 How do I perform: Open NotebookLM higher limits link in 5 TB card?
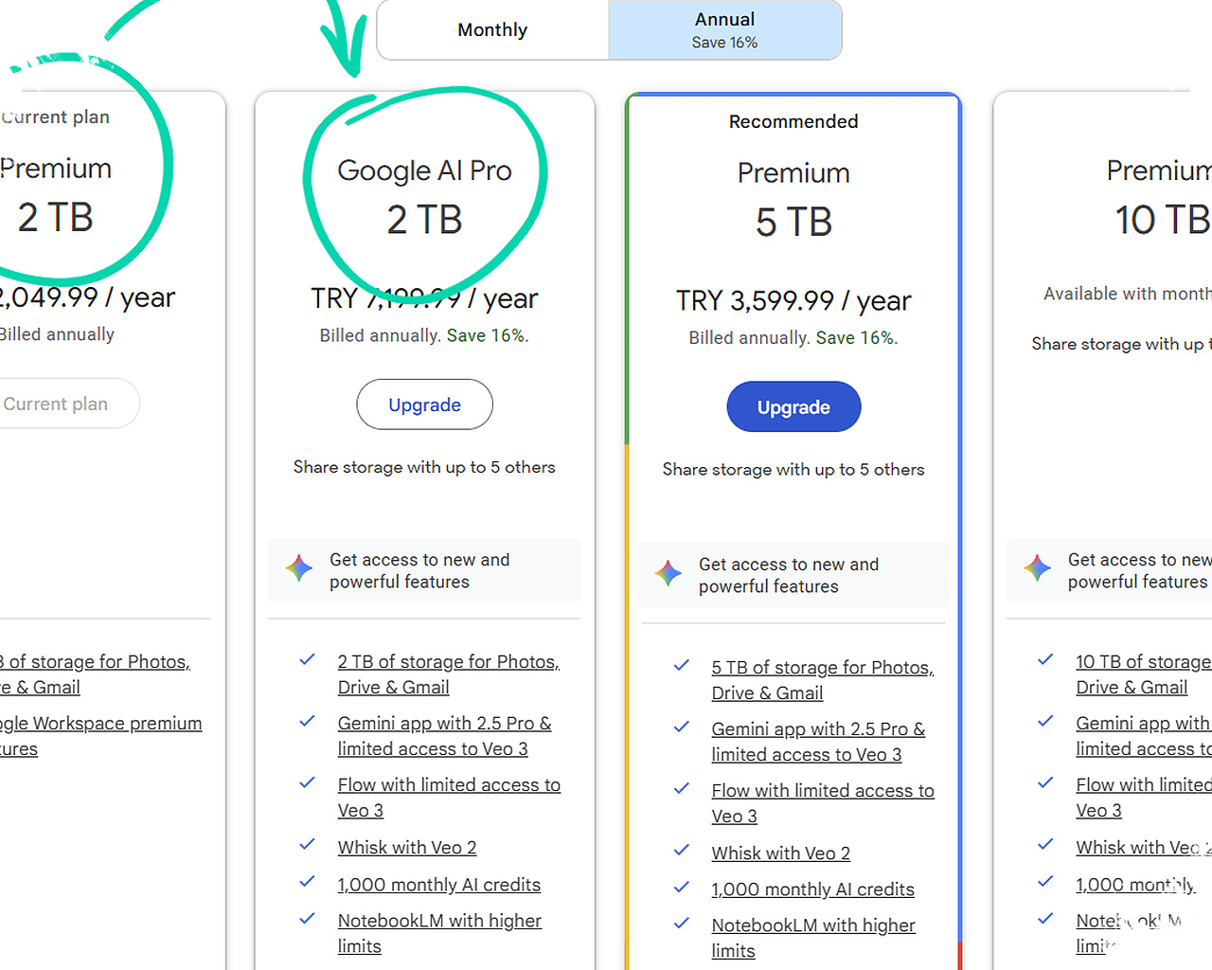point(813,938)
